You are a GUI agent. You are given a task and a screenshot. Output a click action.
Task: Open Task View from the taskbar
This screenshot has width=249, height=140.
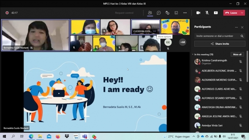pyautogui.click(x=22, y=136)
